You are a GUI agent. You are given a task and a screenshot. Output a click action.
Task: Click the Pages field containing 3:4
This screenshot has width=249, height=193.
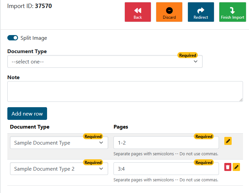(166, 169)
